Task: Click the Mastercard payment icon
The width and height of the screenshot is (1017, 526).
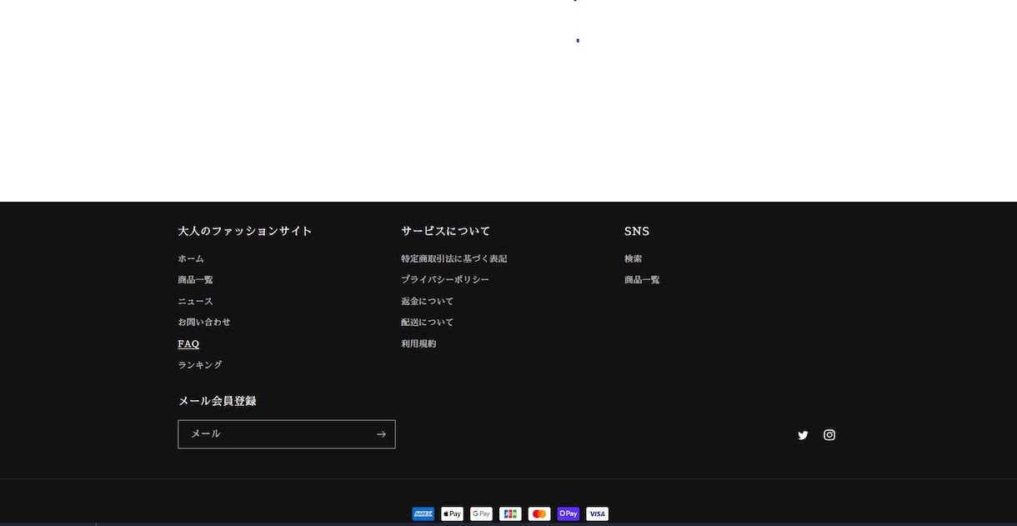Action: coord(539,513)
